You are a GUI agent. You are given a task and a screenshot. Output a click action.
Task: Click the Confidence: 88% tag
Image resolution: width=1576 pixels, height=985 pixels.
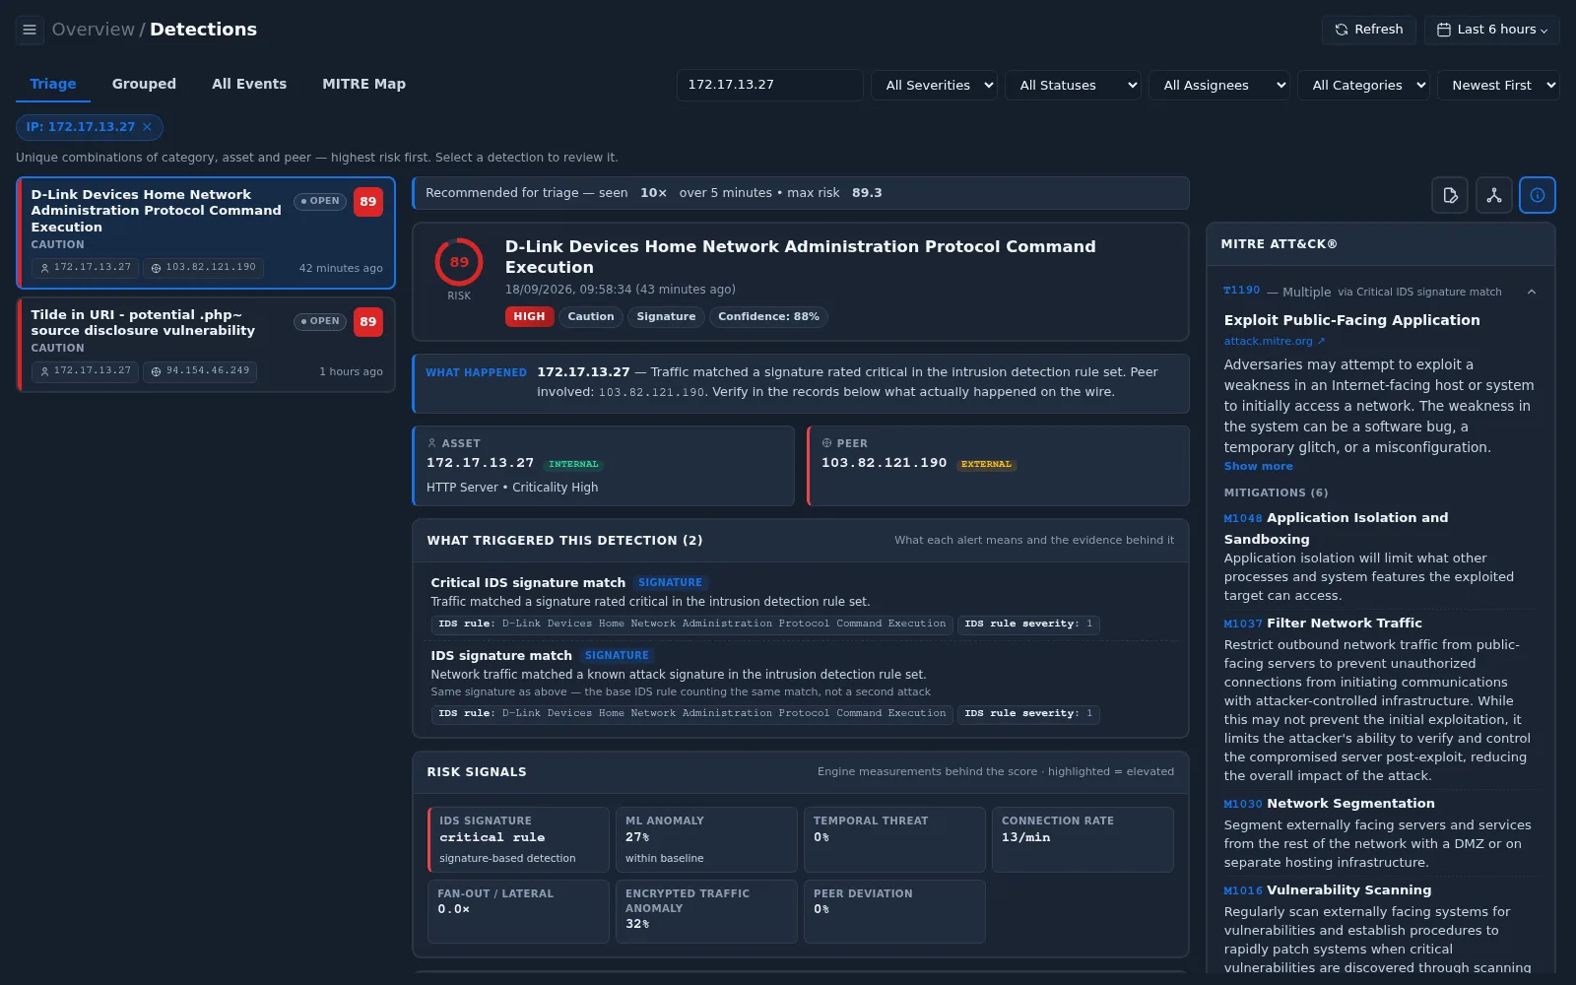point(768,317)
